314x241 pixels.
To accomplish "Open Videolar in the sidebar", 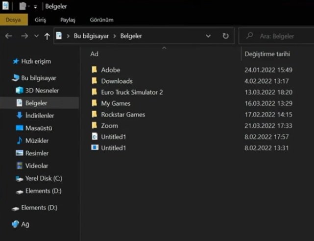I will click(37, 166).
